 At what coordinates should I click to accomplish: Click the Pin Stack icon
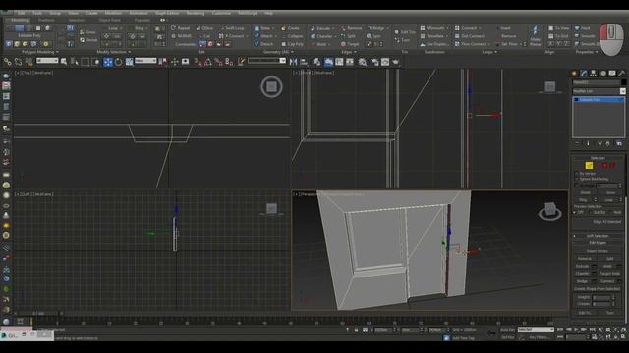point(577,143)
